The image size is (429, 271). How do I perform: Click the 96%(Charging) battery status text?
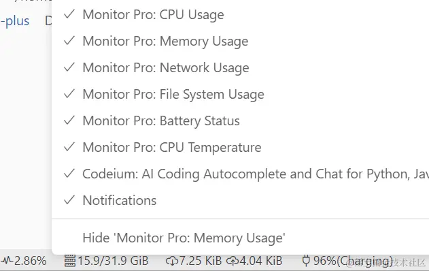click(x=353, y=261)
